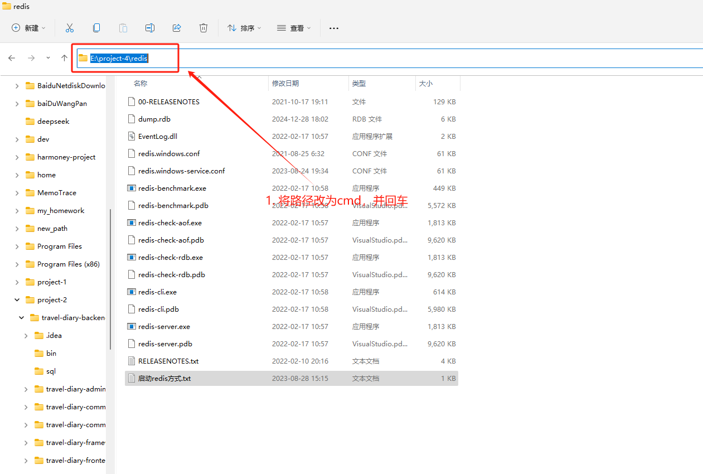Open deepseek folder in sidebar
The width and height of the screenshot is (703, 474).
[54, 121]
